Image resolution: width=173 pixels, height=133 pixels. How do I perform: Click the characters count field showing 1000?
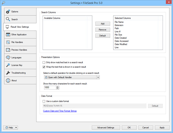(x=50, y=87)
